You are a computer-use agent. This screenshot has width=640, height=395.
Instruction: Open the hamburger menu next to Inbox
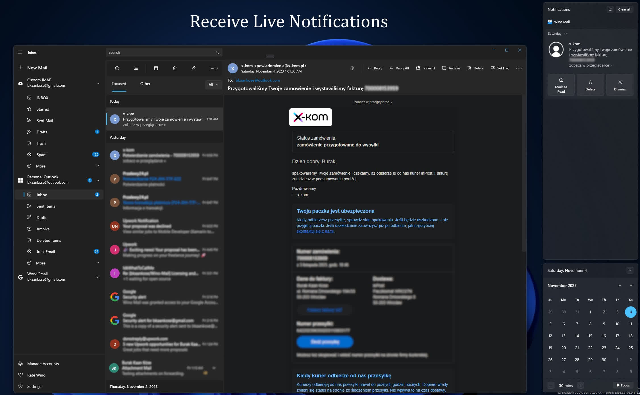pos(20,52)
